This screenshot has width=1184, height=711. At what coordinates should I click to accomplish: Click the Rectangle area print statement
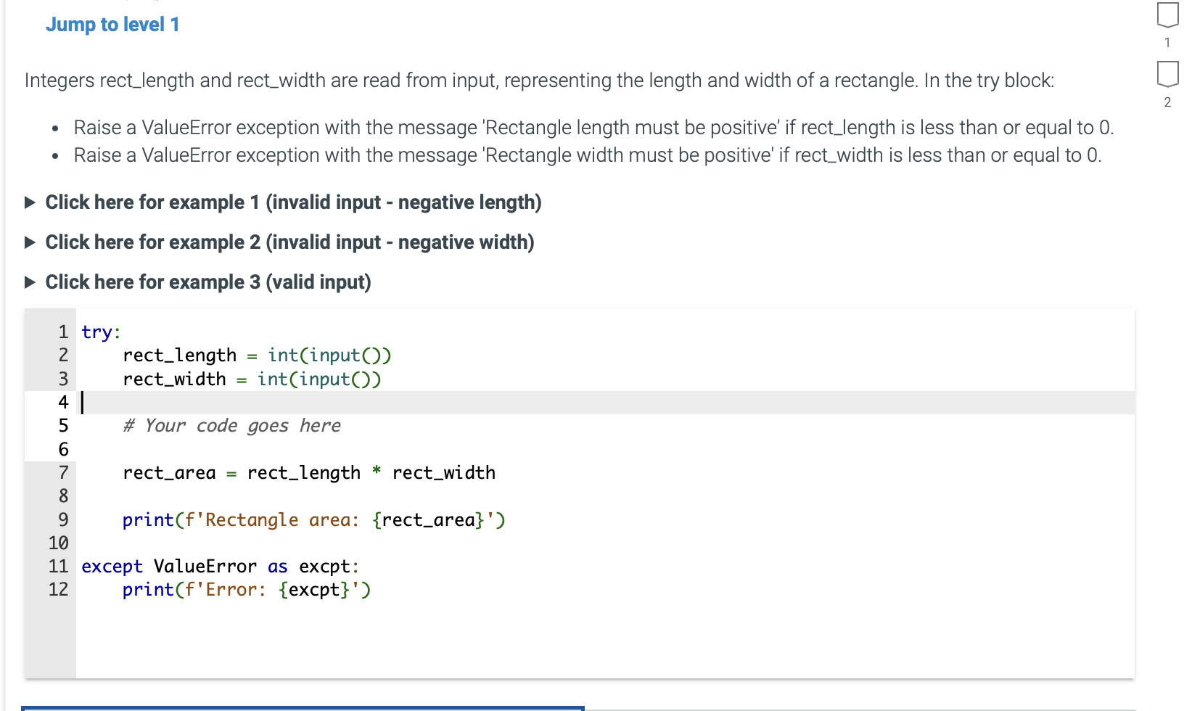313,519
